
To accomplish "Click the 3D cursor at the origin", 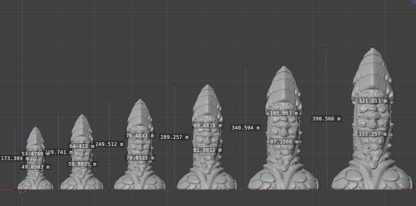I will [x=22, y=190].
